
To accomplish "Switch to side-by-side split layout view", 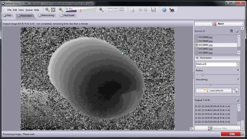I will coord(116,10).
